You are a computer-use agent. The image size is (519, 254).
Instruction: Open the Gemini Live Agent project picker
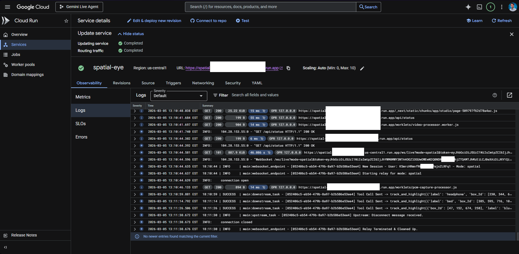tap(79, 7)
